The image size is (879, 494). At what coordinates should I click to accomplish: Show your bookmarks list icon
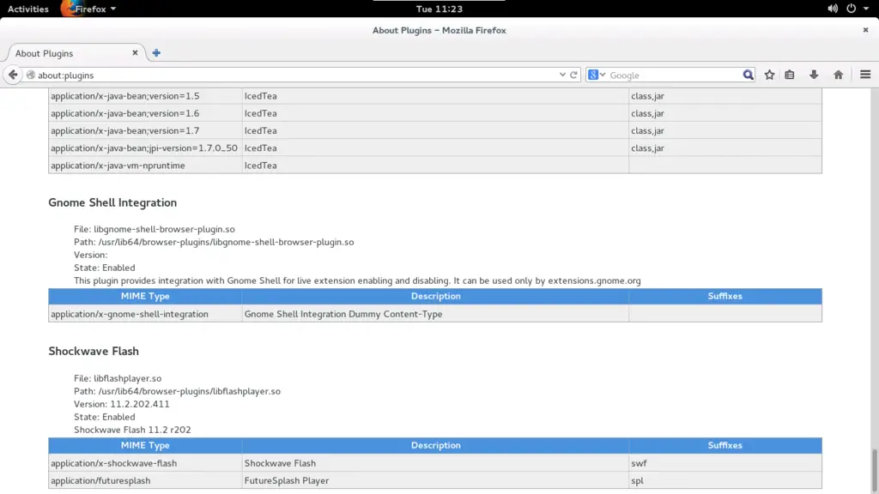pyautogui.click(x=790, y=75)
